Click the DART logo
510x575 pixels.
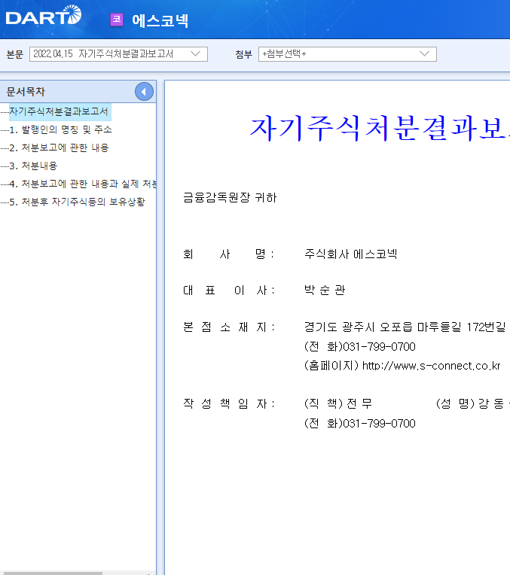pyautogui.click(x=44, y=16)
